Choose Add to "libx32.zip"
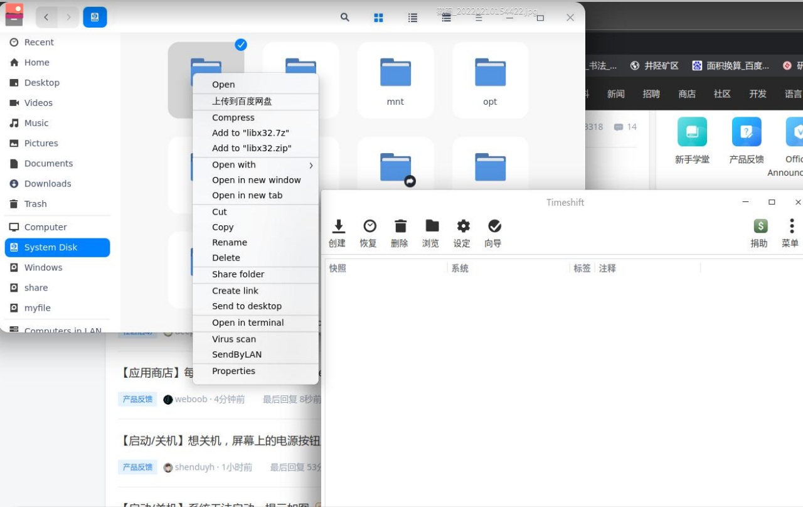The width and height of the screenshot is (803, 507). point(255,148)
